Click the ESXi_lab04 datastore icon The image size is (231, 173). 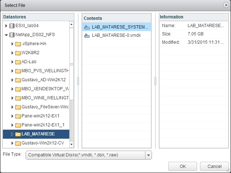click(x=12, y=26)
